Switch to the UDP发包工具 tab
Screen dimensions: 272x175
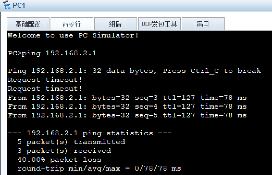(x=159, y=24)
